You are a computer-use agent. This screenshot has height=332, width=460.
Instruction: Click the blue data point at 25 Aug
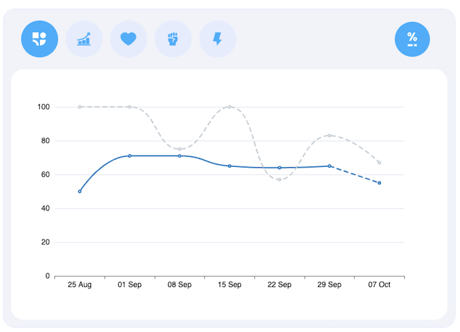pos(80,191)
